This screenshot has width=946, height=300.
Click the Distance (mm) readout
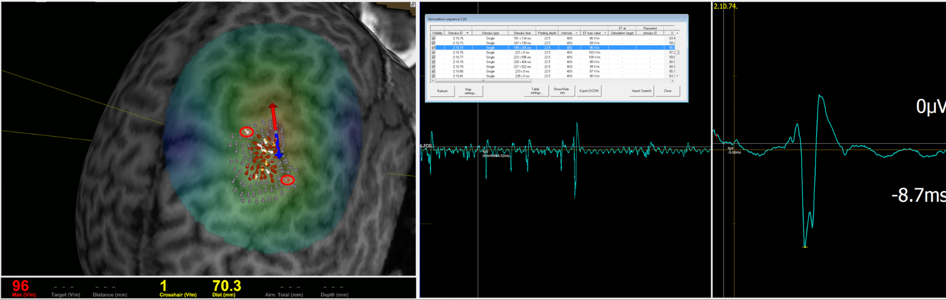(x=110, y=291)
